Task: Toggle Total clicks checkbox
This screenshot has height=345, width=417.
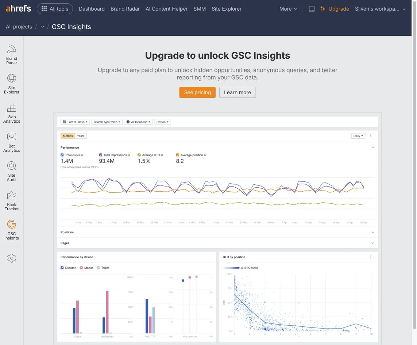Action: pyautogui.click(x=62, y=155)
